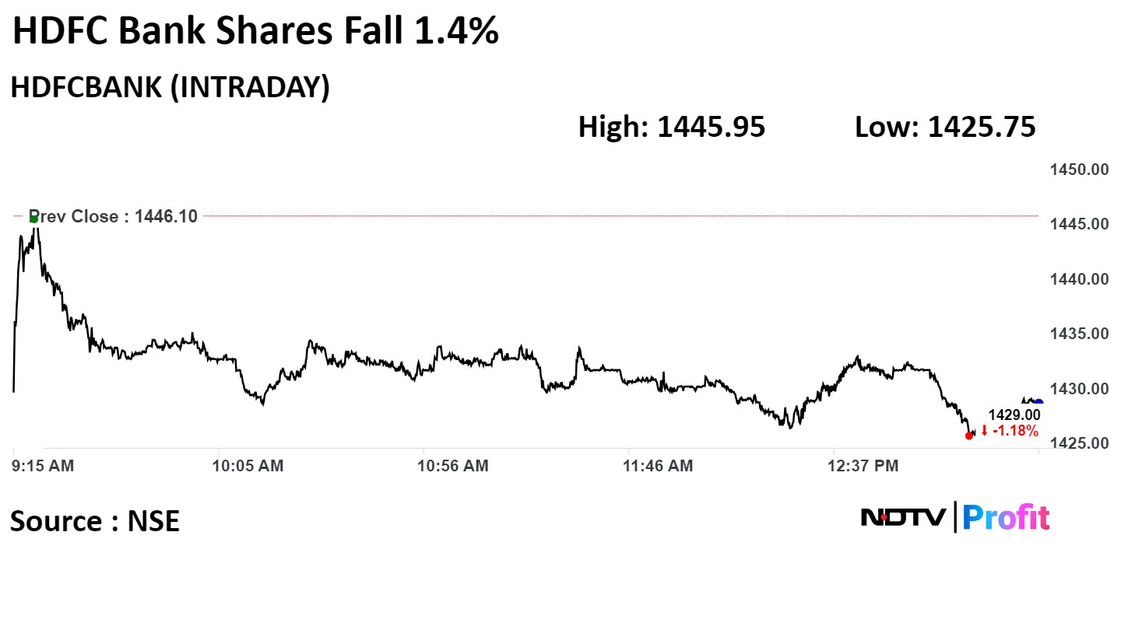Click the HDFC Bank Shares Fall headline
Image resolution: width=1121 pixels, height=630 pixels.
[x=256, y=33]
